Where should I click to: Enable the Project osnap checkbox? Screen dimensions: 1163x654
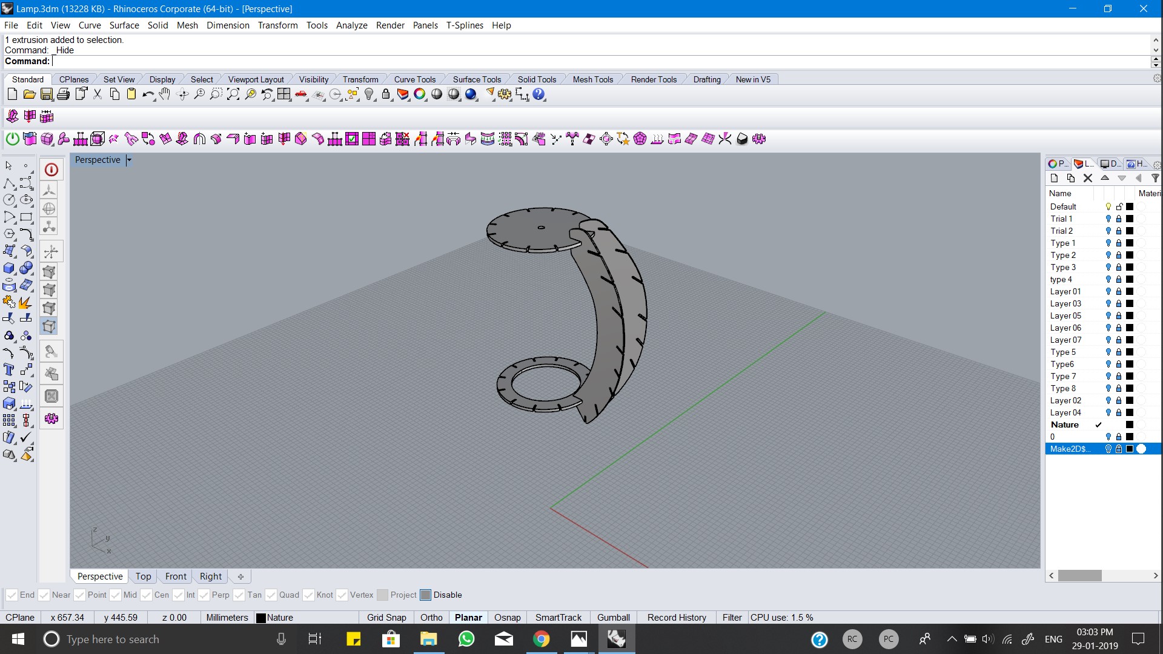click(x=382, y=595)
